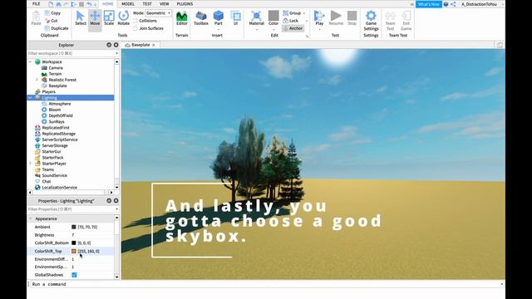532x299 pixels.
Task: Enable the Join Surfaces checkbox
Action: tap(135, 28)
